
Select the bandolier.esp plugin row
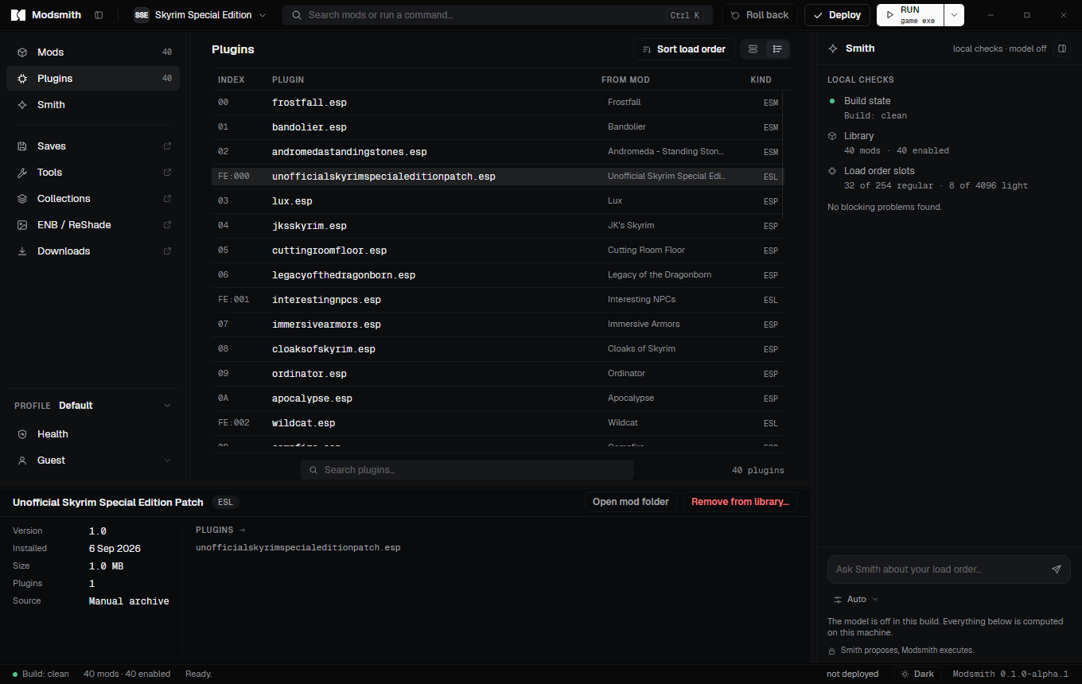point(498,127)
